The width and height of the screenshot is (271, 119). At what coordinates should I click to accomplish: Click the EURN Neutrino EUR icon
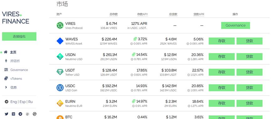tap(60, 103)
